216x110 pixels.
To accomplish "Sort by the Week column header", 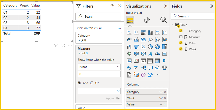I will pos(24,5).
